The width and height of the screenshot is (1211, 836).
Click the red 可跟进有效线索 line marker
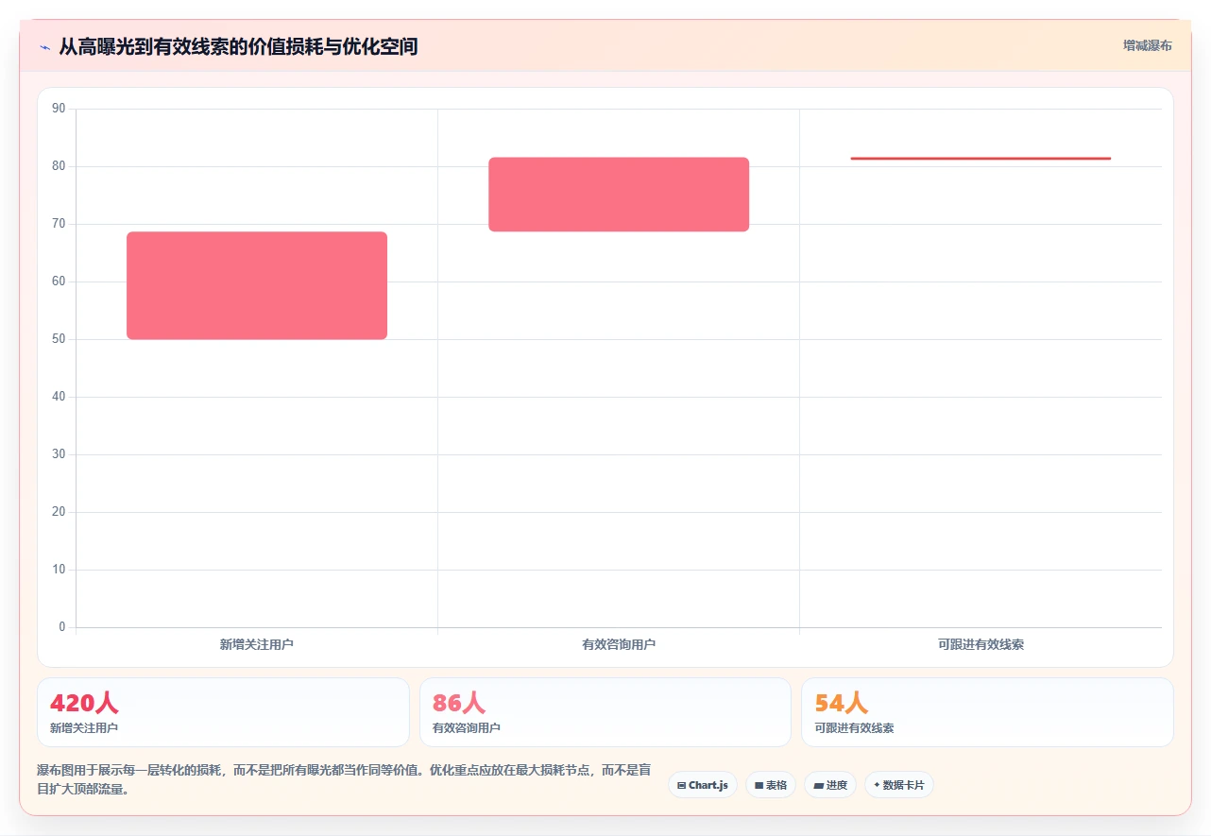(981, 159)
